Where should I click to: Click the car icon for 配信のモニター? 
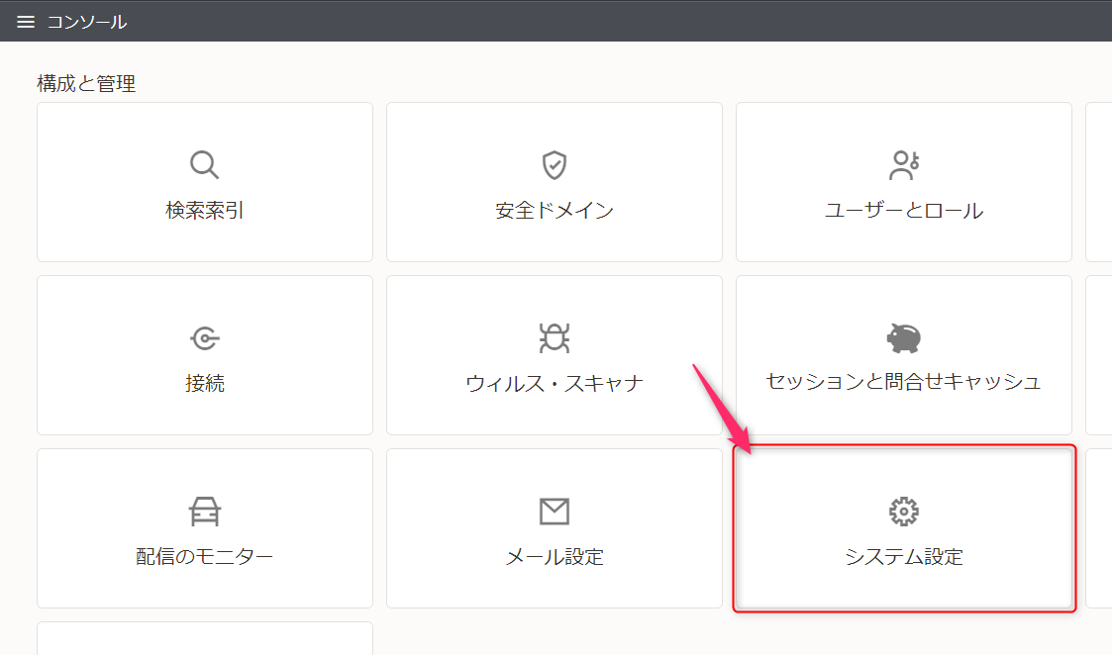(x=204, y=512)
